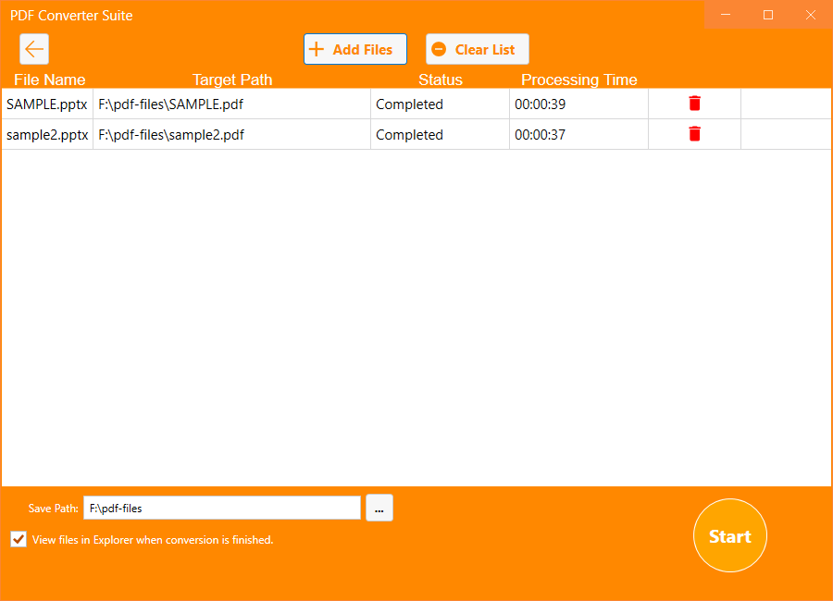Open the save path browse button
833x601 pixels.
pos(379,507)
